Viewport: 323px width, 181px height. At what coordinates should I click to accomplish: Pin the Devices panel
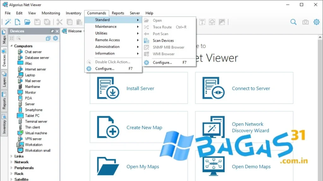click(52, 31)
